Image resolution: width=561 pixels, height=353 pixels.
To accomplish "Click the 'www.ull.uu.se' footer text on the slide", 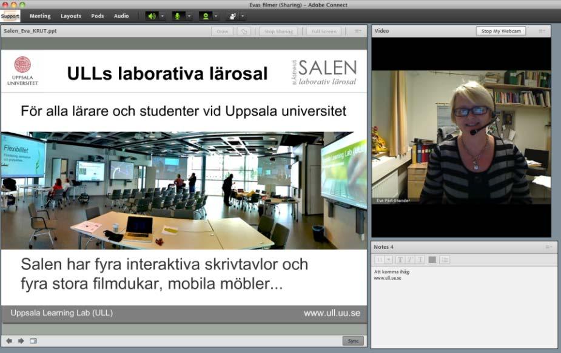I will point(332,313).
